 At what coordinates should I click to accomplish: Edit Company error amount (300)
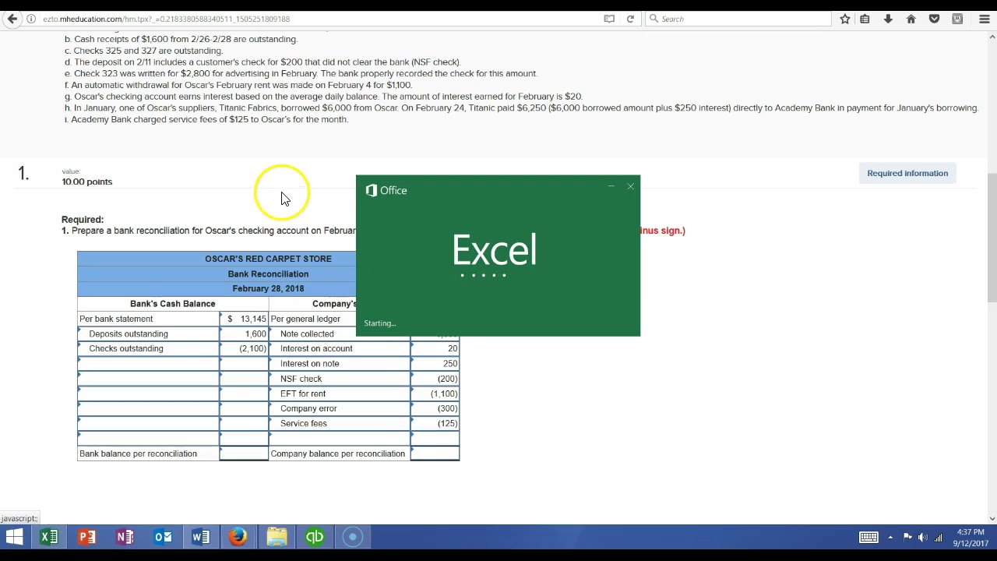pos(435,408)
